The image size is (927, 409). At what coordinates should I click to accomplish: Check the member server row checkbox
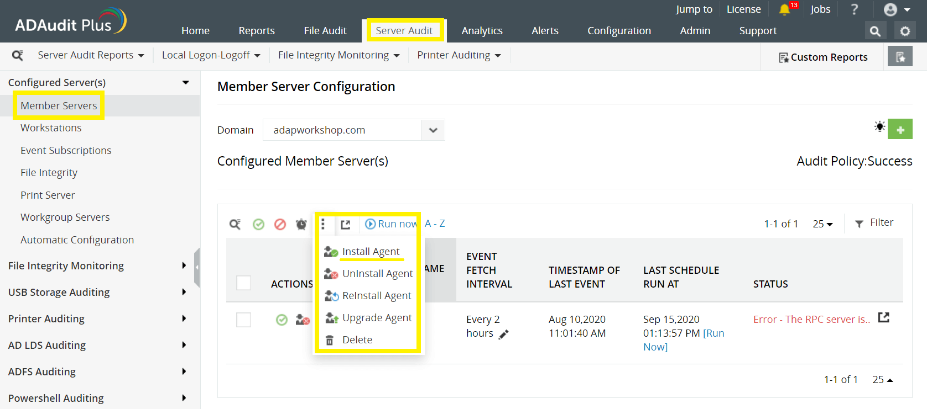pyautogui.click(x=243, y=320)
